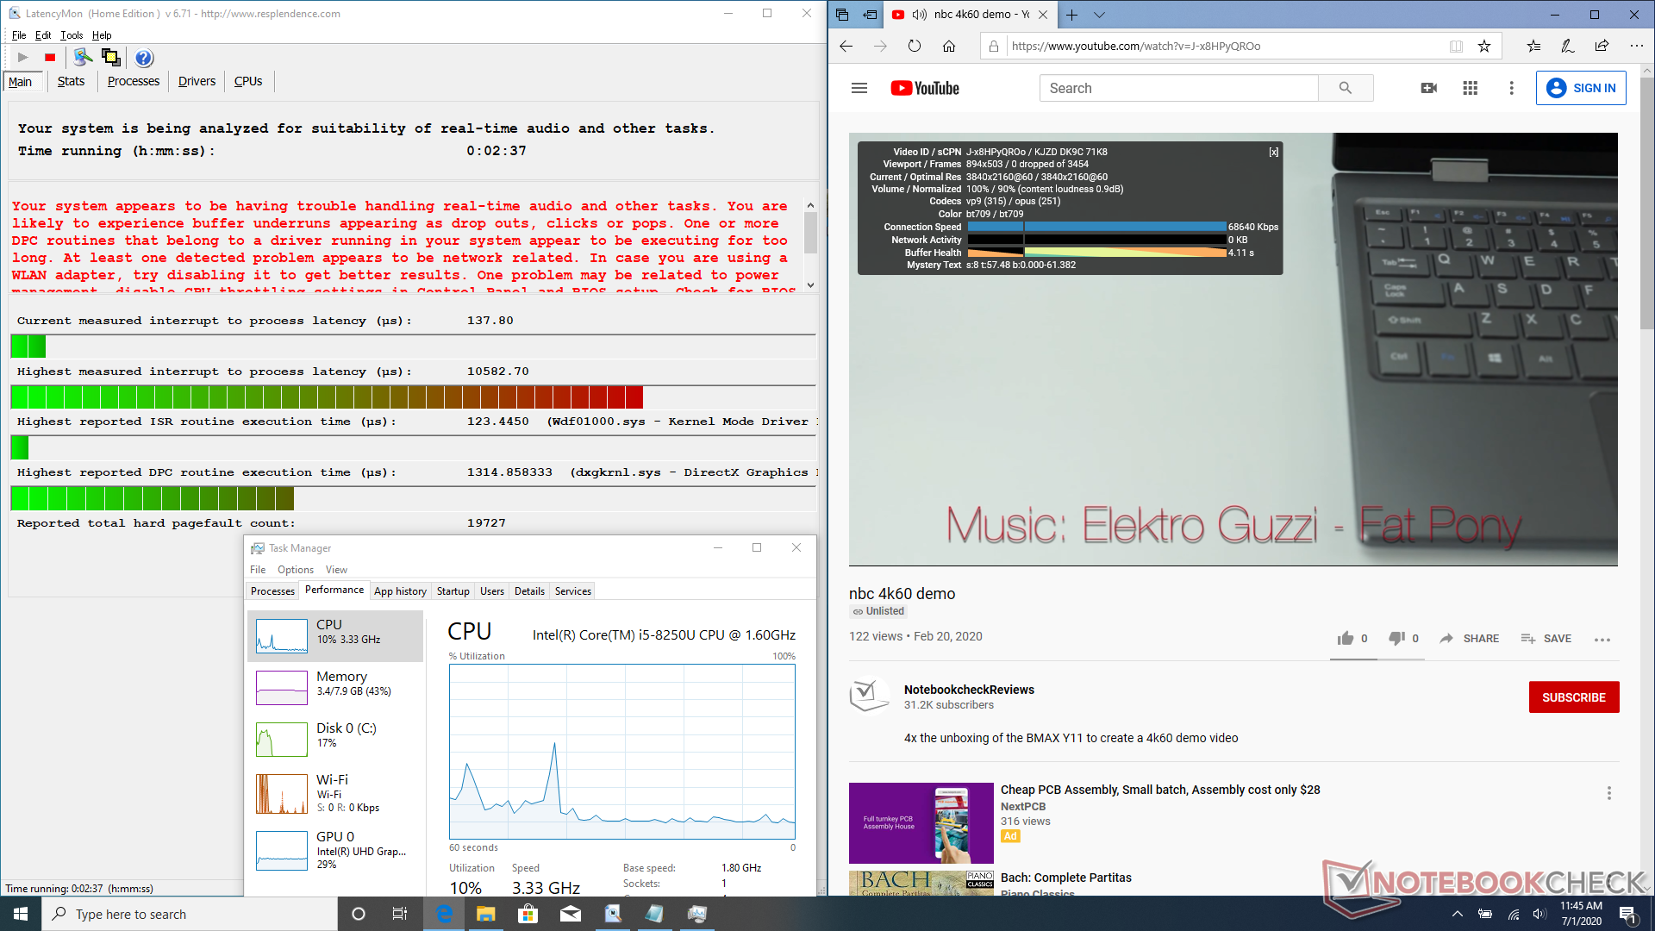Click the LatencyMon window-stack toolbar icon
Viewport: 1655px width, 931px height.
(x=111, y=58)
